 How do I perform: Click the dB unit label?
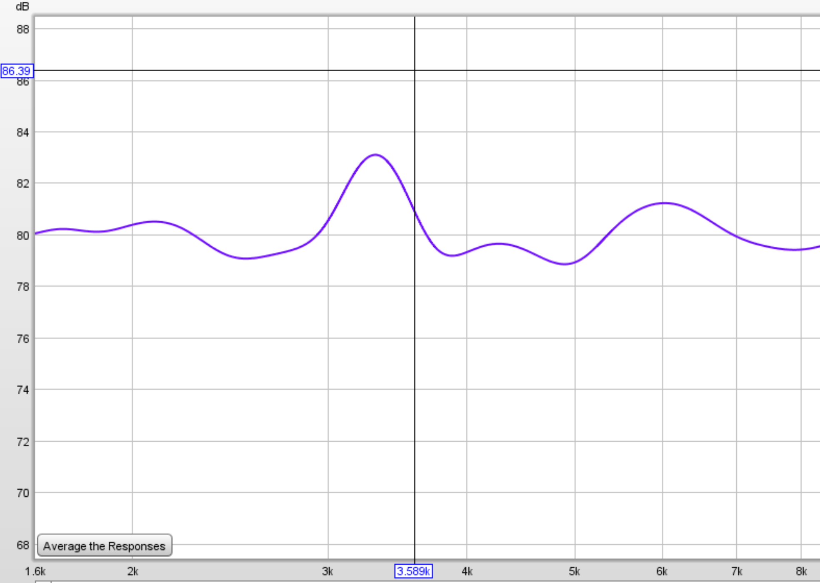(x=22, y=7)
